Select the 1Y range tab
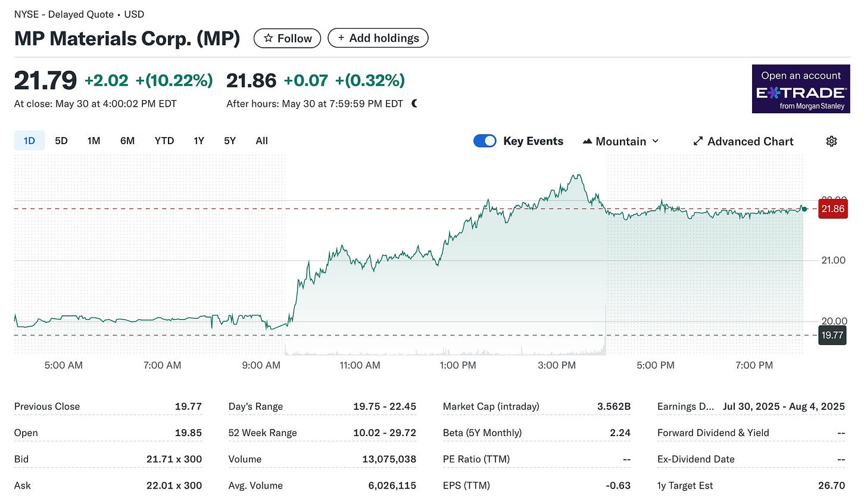The image size is (867, 504). 199,141
